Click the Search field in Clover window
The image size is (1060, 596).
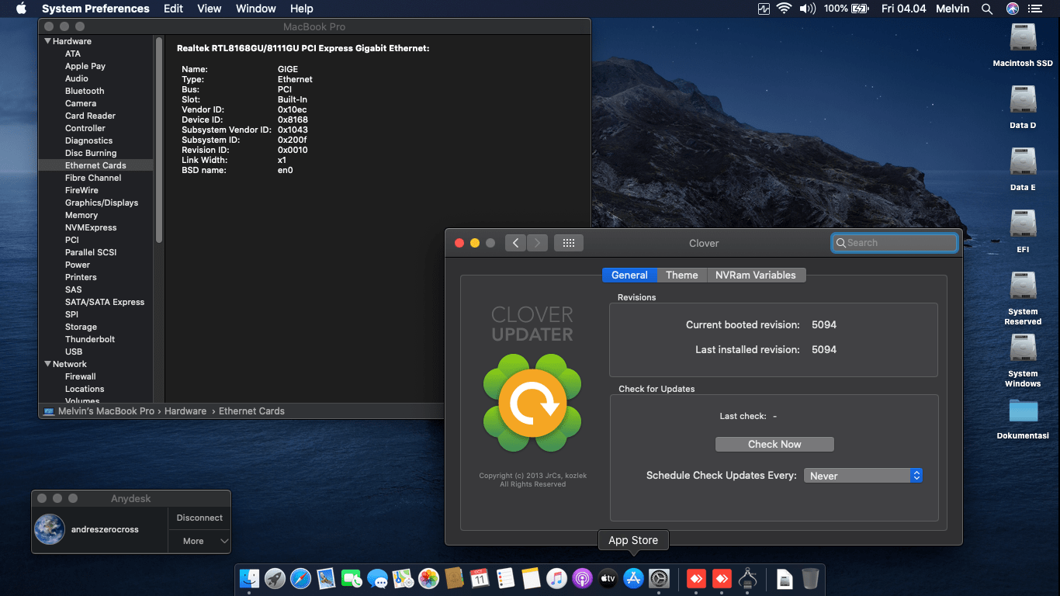pyautogui.click(x=894, y=243)
